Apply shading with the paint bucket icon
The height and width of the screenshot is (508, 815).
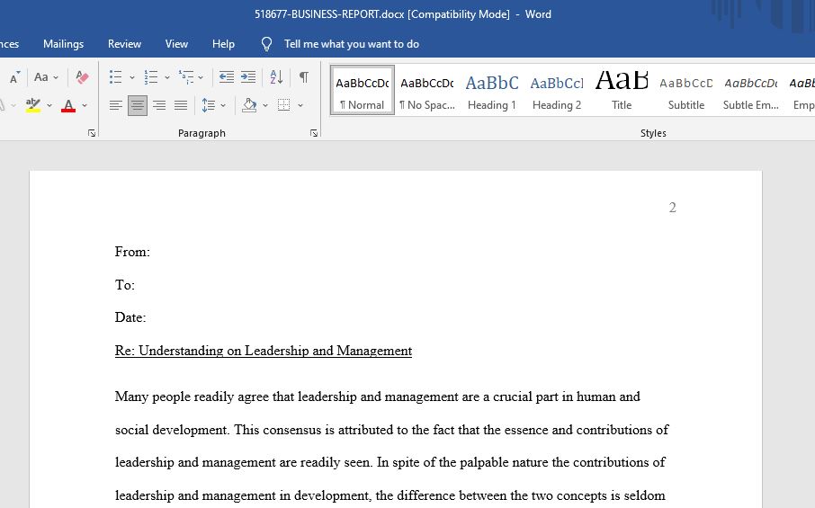(249, 105)
